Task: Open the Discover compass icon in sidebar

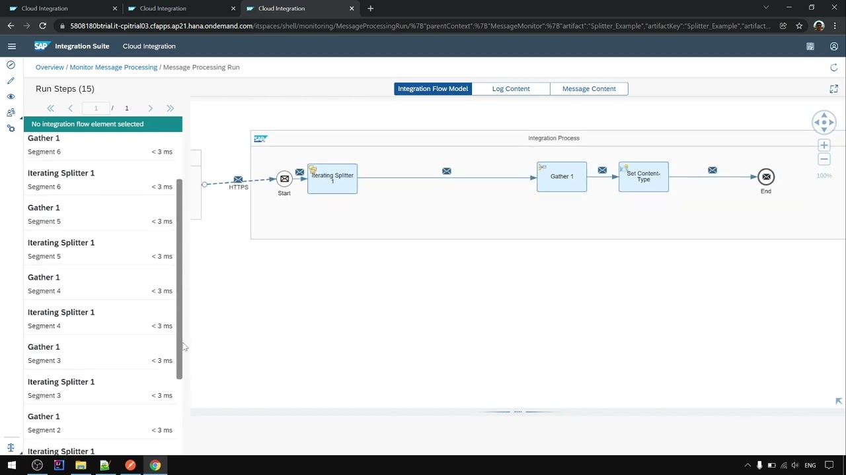Action: [x=11, y=65]
